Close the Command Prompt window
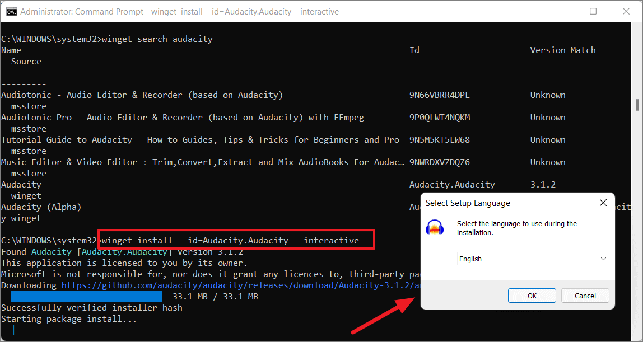Screen dimensions: 643x342 pyautogui.click(x=626, y=11)
